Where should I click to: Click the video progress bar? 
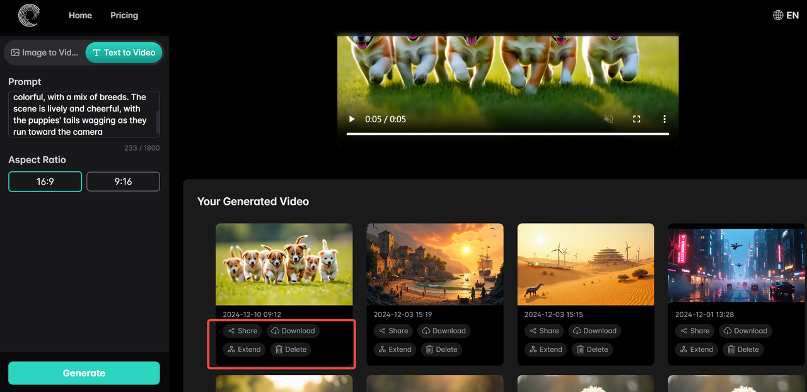508,134
